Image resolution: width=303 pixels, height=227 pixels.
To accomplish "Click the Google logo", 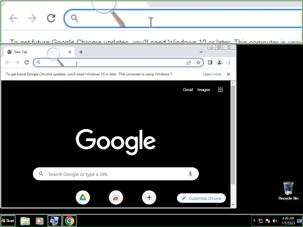I will pos(116,142).
